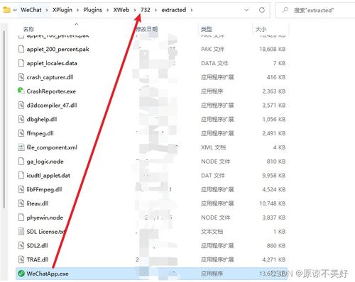Click the left pane vertical scrollbar
Screen dimensions: 355x282
[4, 119]
